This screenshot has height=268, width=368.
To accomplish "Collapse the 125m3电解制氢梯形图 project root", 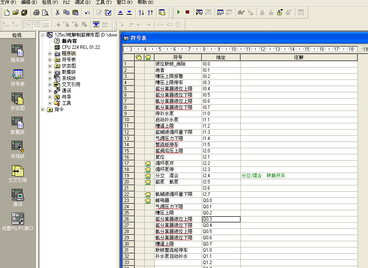I will [x=43, y=35].
